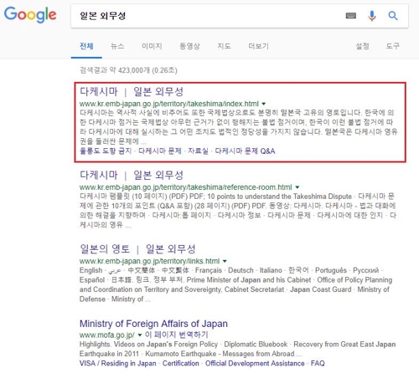This screenshot has width=419, height=378.
Task: Open Ministry of Foreign Affairs of Japan result
Action: coord(153,324)
